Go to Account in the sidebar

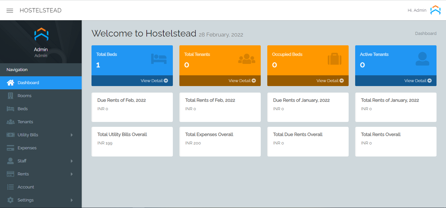[26, 187]
